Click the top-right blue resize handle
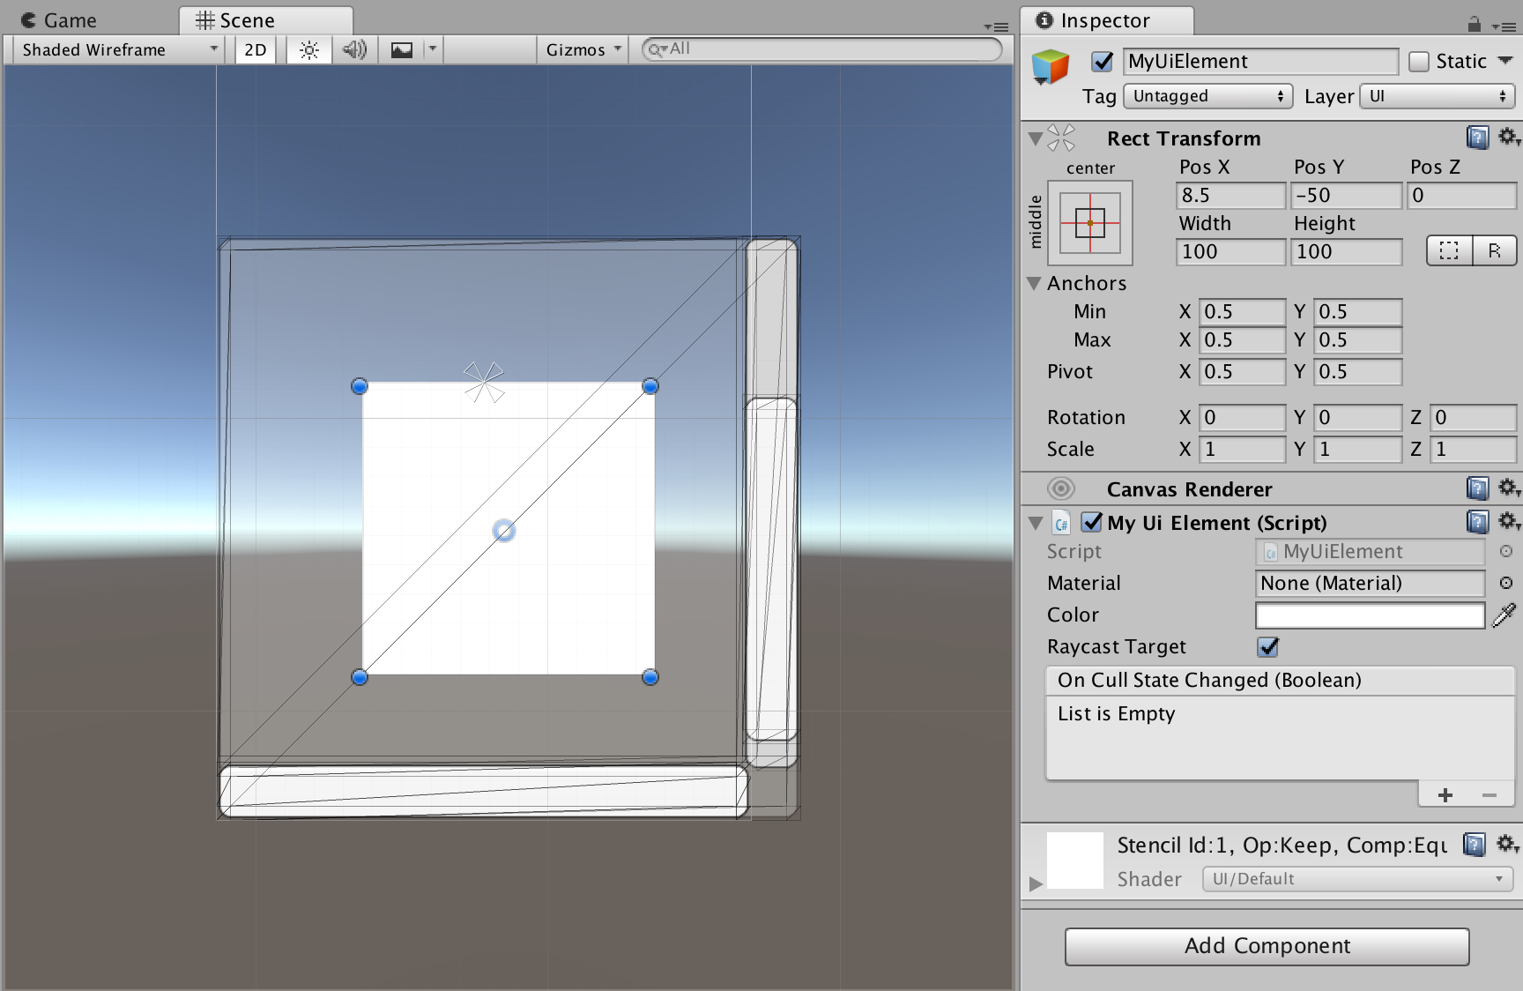1523x991 pixels. coord(650,386)
